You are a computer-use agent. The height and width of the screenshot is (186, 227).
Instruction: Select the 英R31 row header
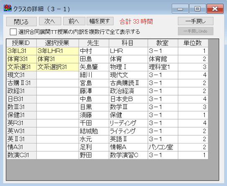click(21, 123)
